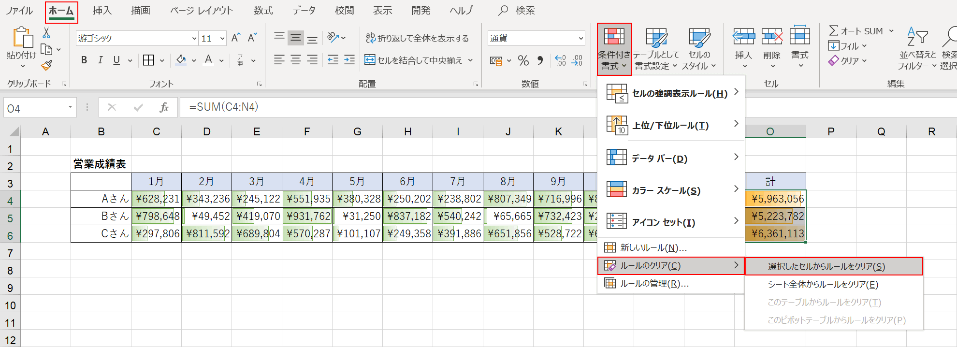
Task: Click the phonetic guide (ふりがな) icon
Action: coord(241,60)
